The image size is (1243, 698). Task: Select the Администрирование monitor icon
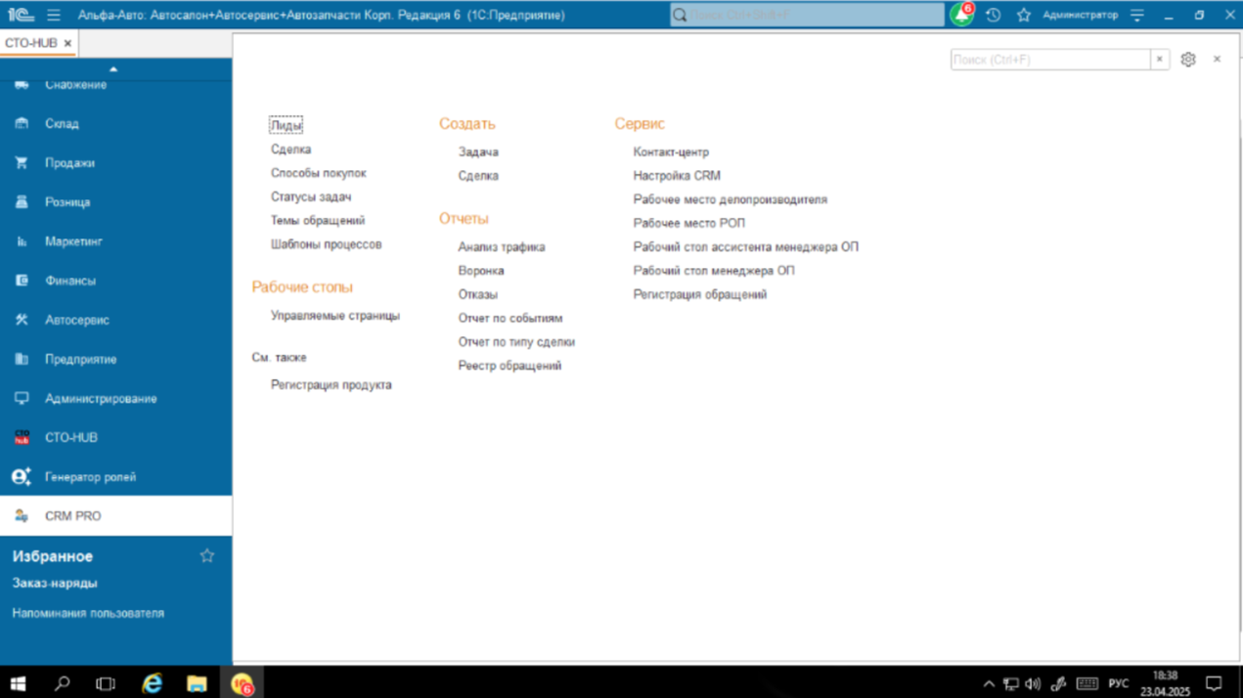(x=22, y=398)
